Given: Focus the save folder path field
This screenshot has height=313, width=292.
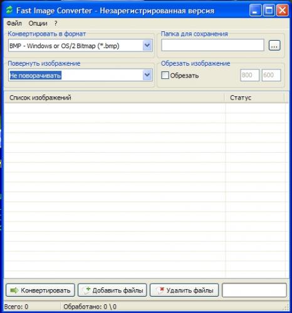Looking at the screenshot, I should click(212, 45).
